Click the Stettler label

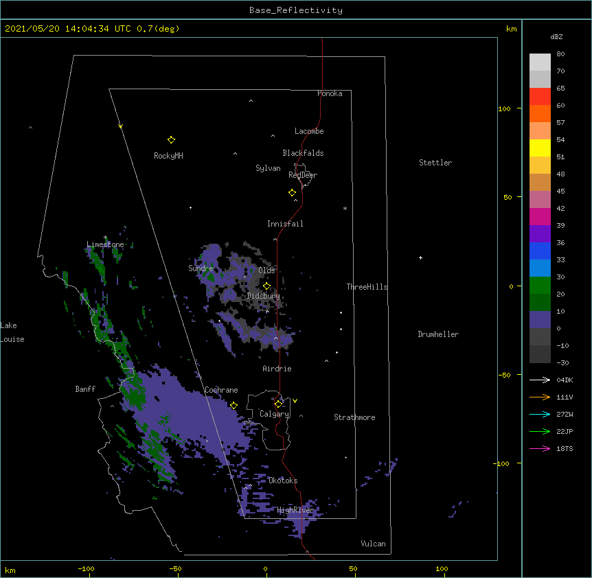(435, 163)
